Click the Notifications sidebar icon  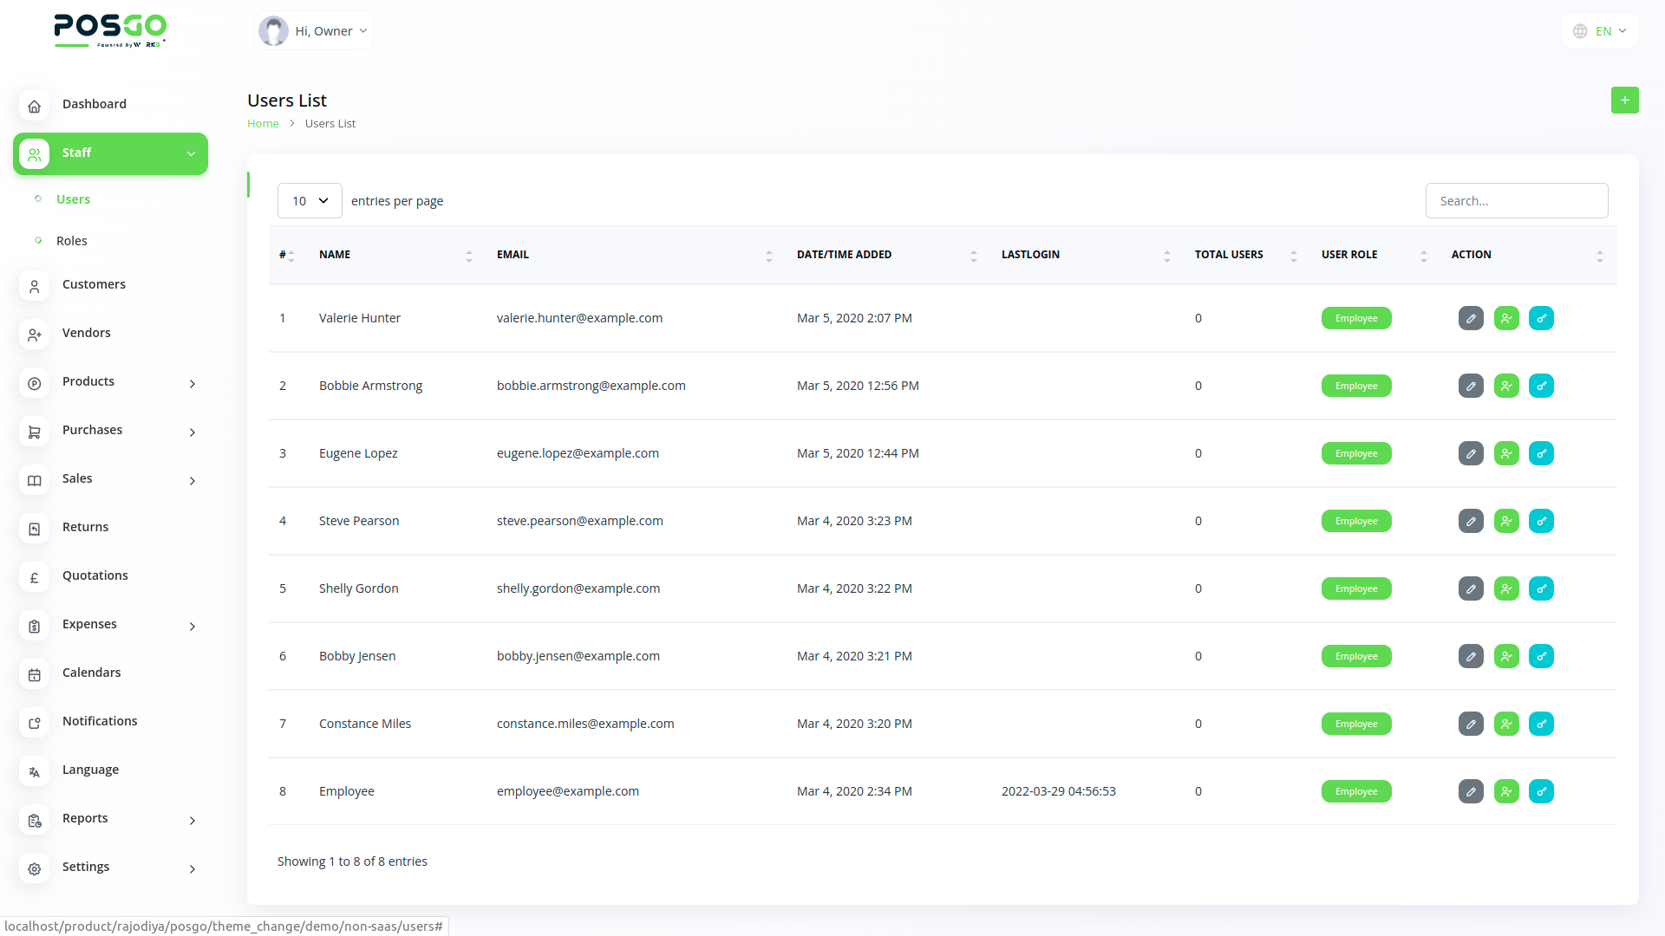34,723
